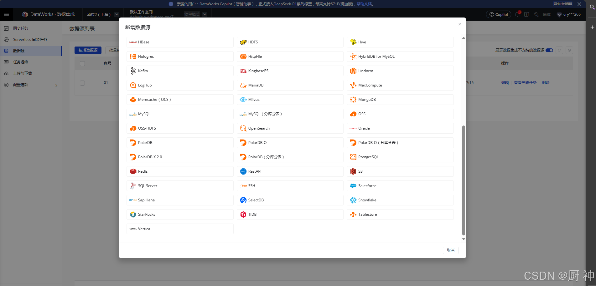
Task: Select the Sap Hana data source
Action: [180, 200]
